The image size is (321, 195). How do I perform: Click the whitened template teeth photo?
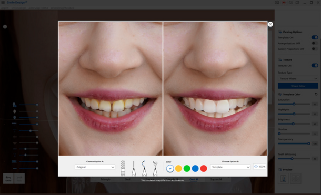point(215,88)
